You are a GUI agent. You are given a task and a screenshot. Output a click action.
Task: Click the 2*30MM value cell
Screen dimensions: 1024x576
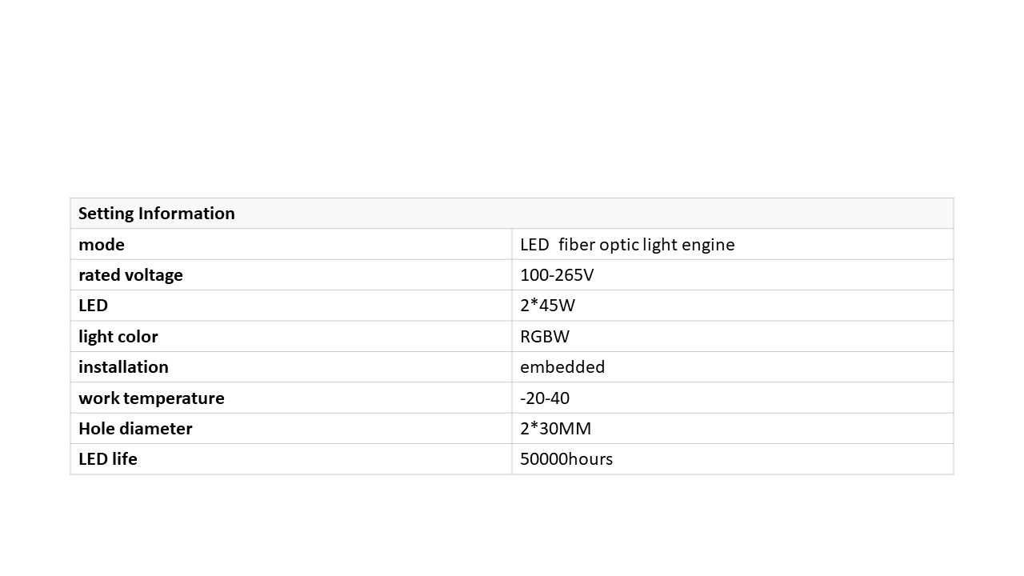point(733,428)
